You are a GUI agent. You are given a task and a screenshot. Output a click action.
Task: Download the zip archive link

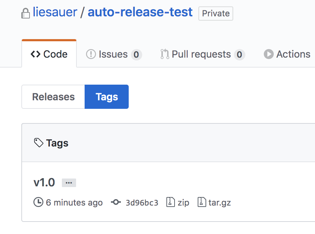pyautogui.click(x=183, y=202)
